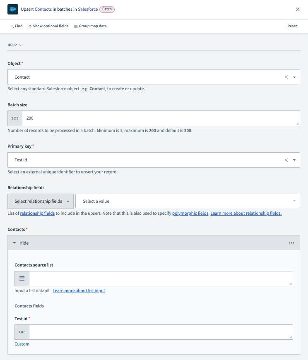308x360 pixels.
Task: Open the Select a value combo box
Action: coord(188,201)
